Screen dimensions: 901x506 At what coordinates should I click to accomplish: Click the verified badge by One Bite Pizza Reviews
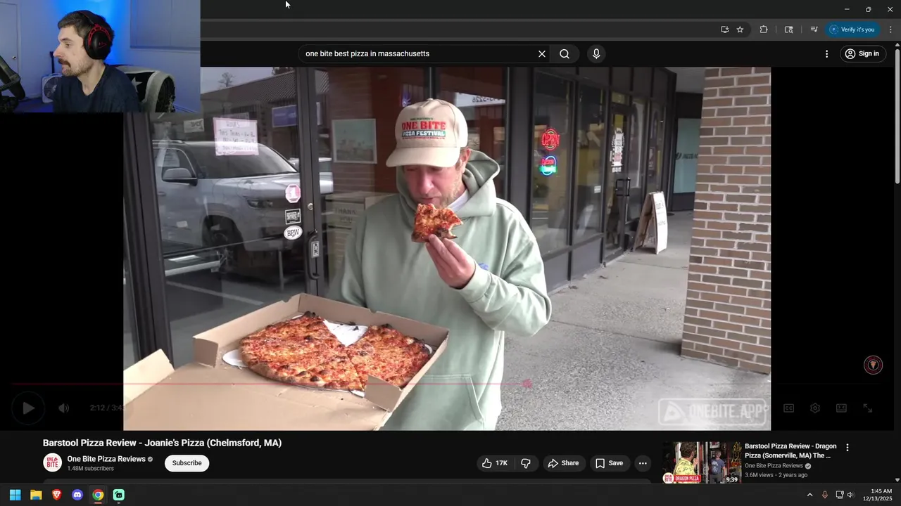(150, 460)
